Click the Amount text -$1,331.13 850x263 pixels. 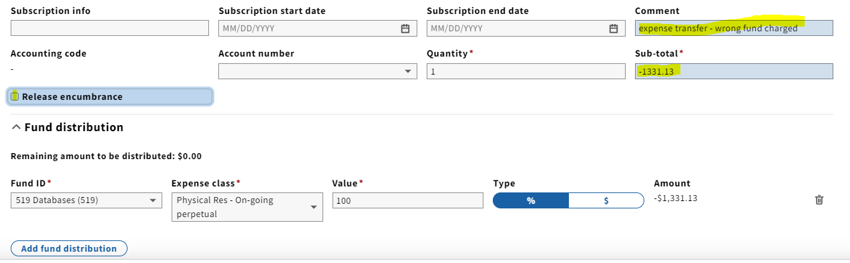tap(676, 198)
